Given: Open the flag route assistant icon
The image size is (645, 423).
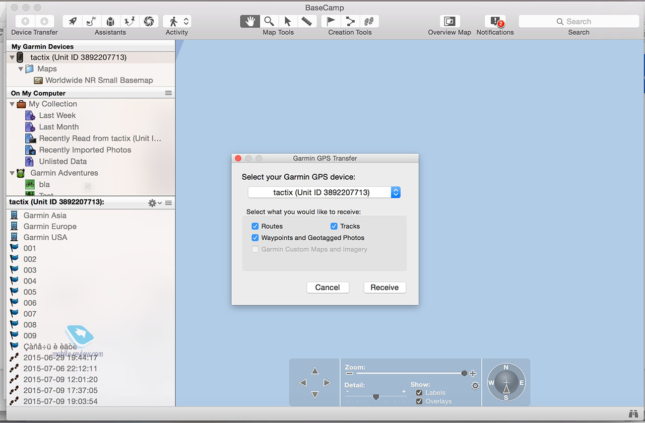Looking at the screenshot, I should click(91, 21).
